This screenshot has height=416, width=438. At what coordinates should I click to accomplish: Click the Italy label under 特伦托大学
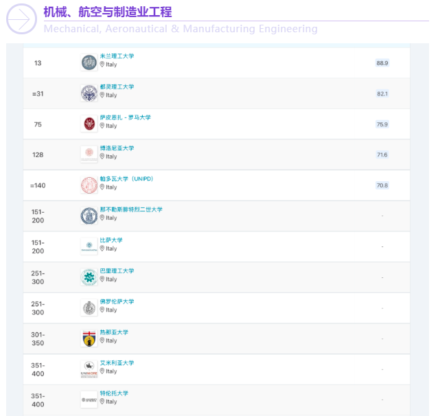(111, 402)
